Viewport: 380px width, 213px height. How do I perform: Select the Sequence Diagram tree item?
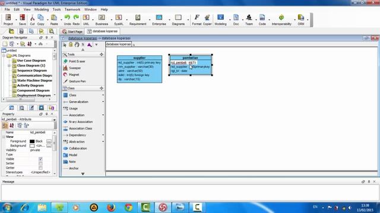32,70
